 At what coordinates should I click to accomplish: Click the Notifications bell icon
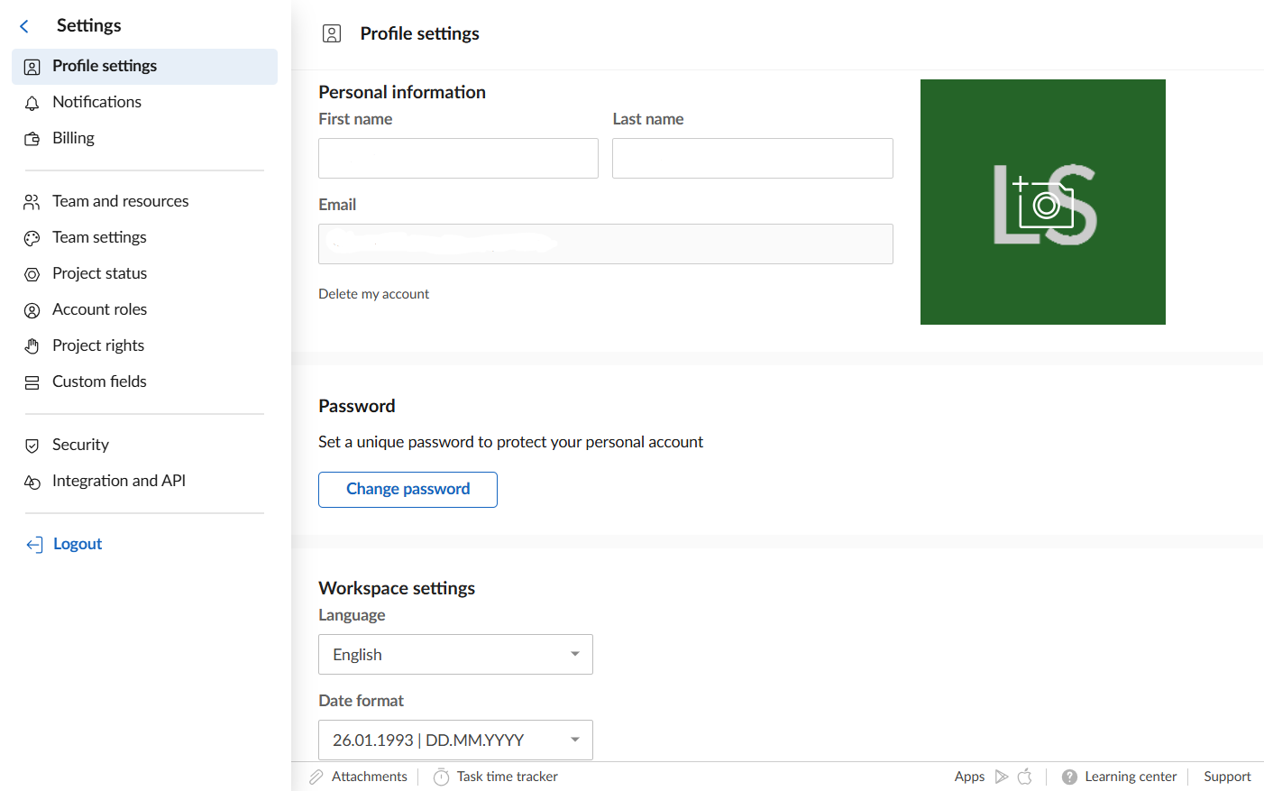click(x=32, y=103)
